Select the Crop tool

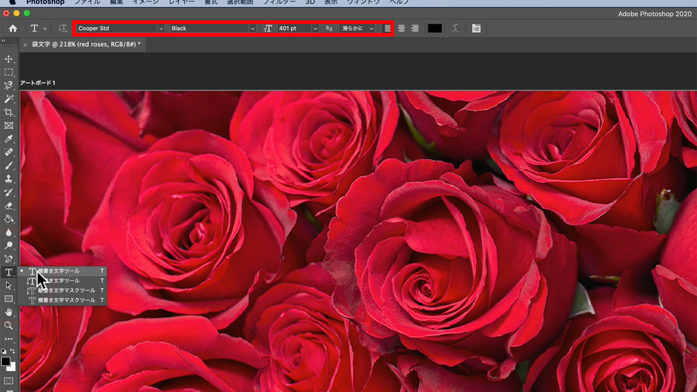pos(9,112)
